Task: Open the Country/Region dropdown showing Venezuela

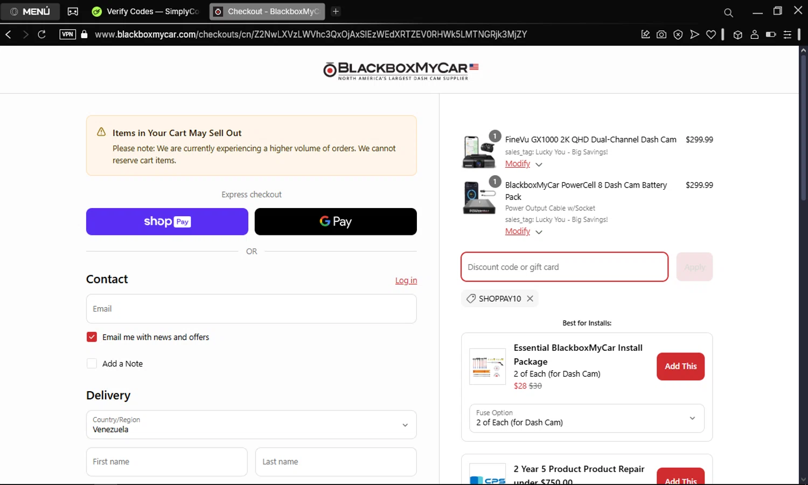Action: coord(251,425)
